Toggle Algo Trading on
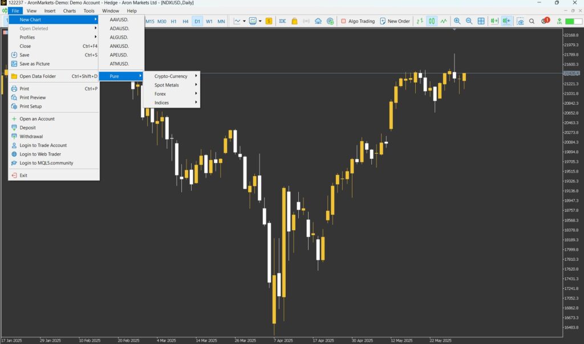The image size is (584, 344). click(358, 21)
